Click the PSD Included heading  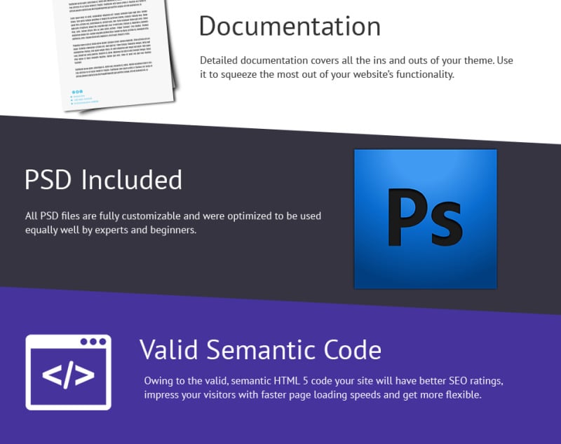point(103,179)
